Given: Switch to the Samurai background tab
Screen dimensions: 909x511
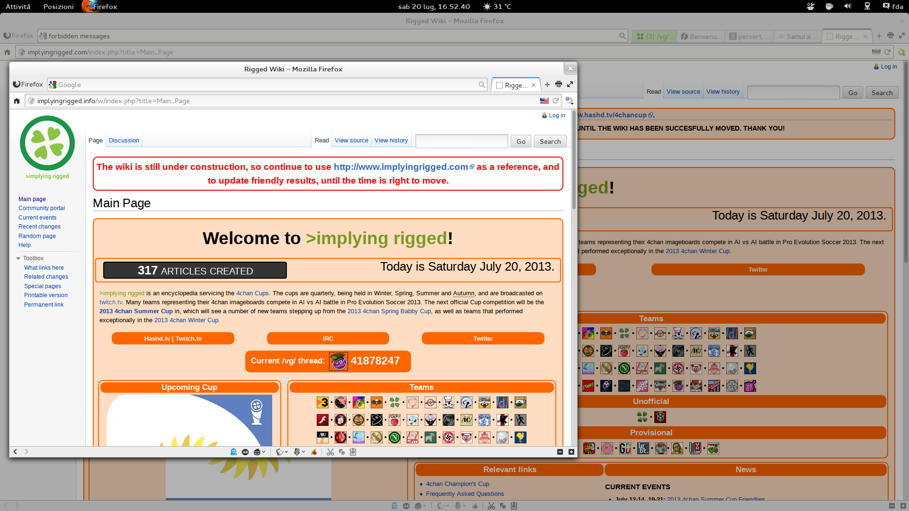Looking at the screenshot, I should 798,36.
